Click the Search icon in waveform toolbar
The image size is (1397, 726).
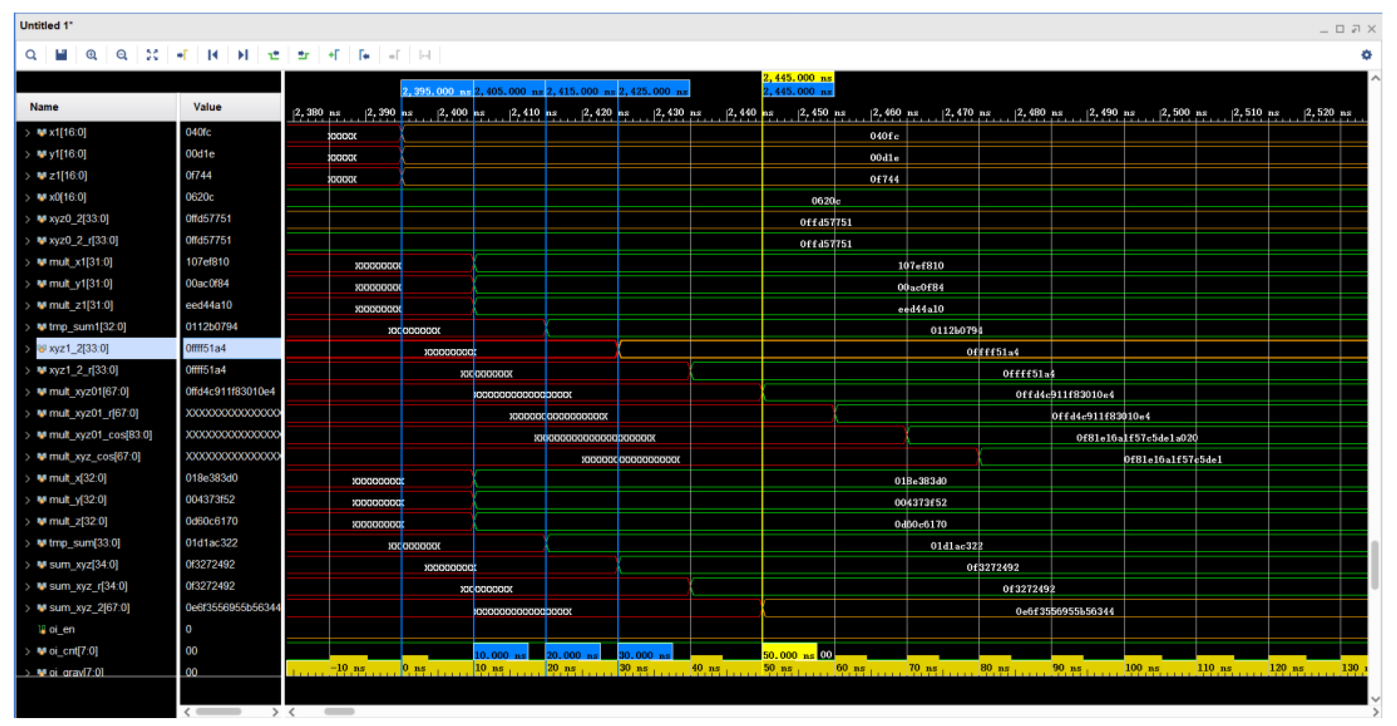pyautogui.click(x=31, y=55)
